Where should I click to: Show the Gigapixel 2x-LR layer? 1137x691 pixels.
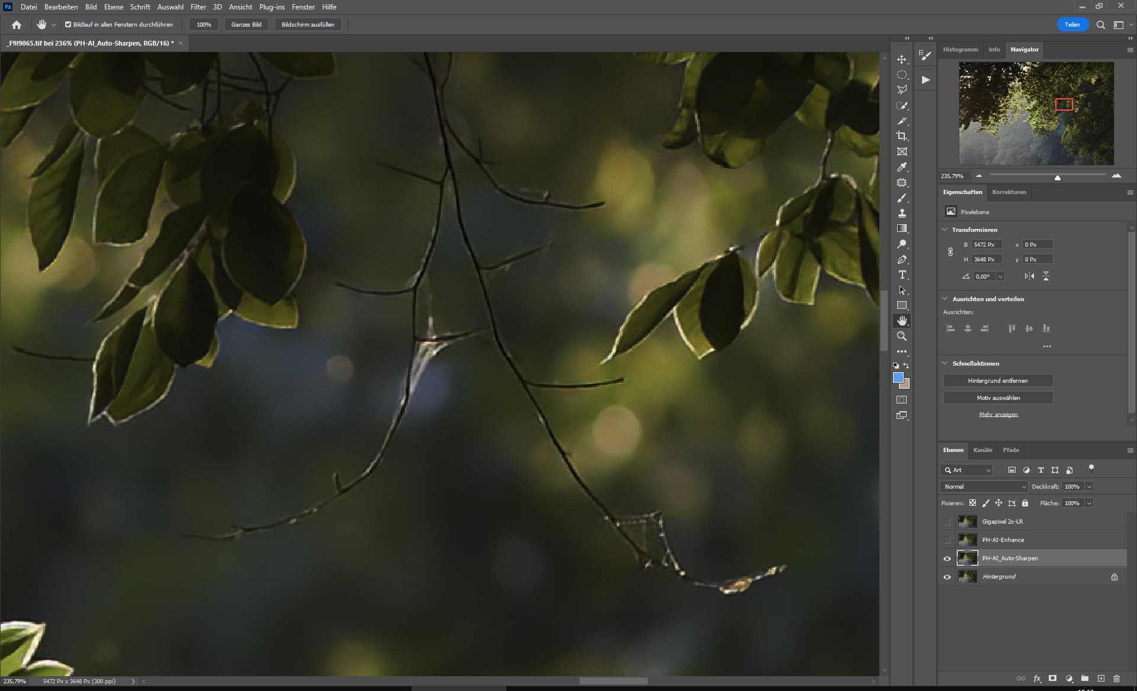click(x=947, y=522)
